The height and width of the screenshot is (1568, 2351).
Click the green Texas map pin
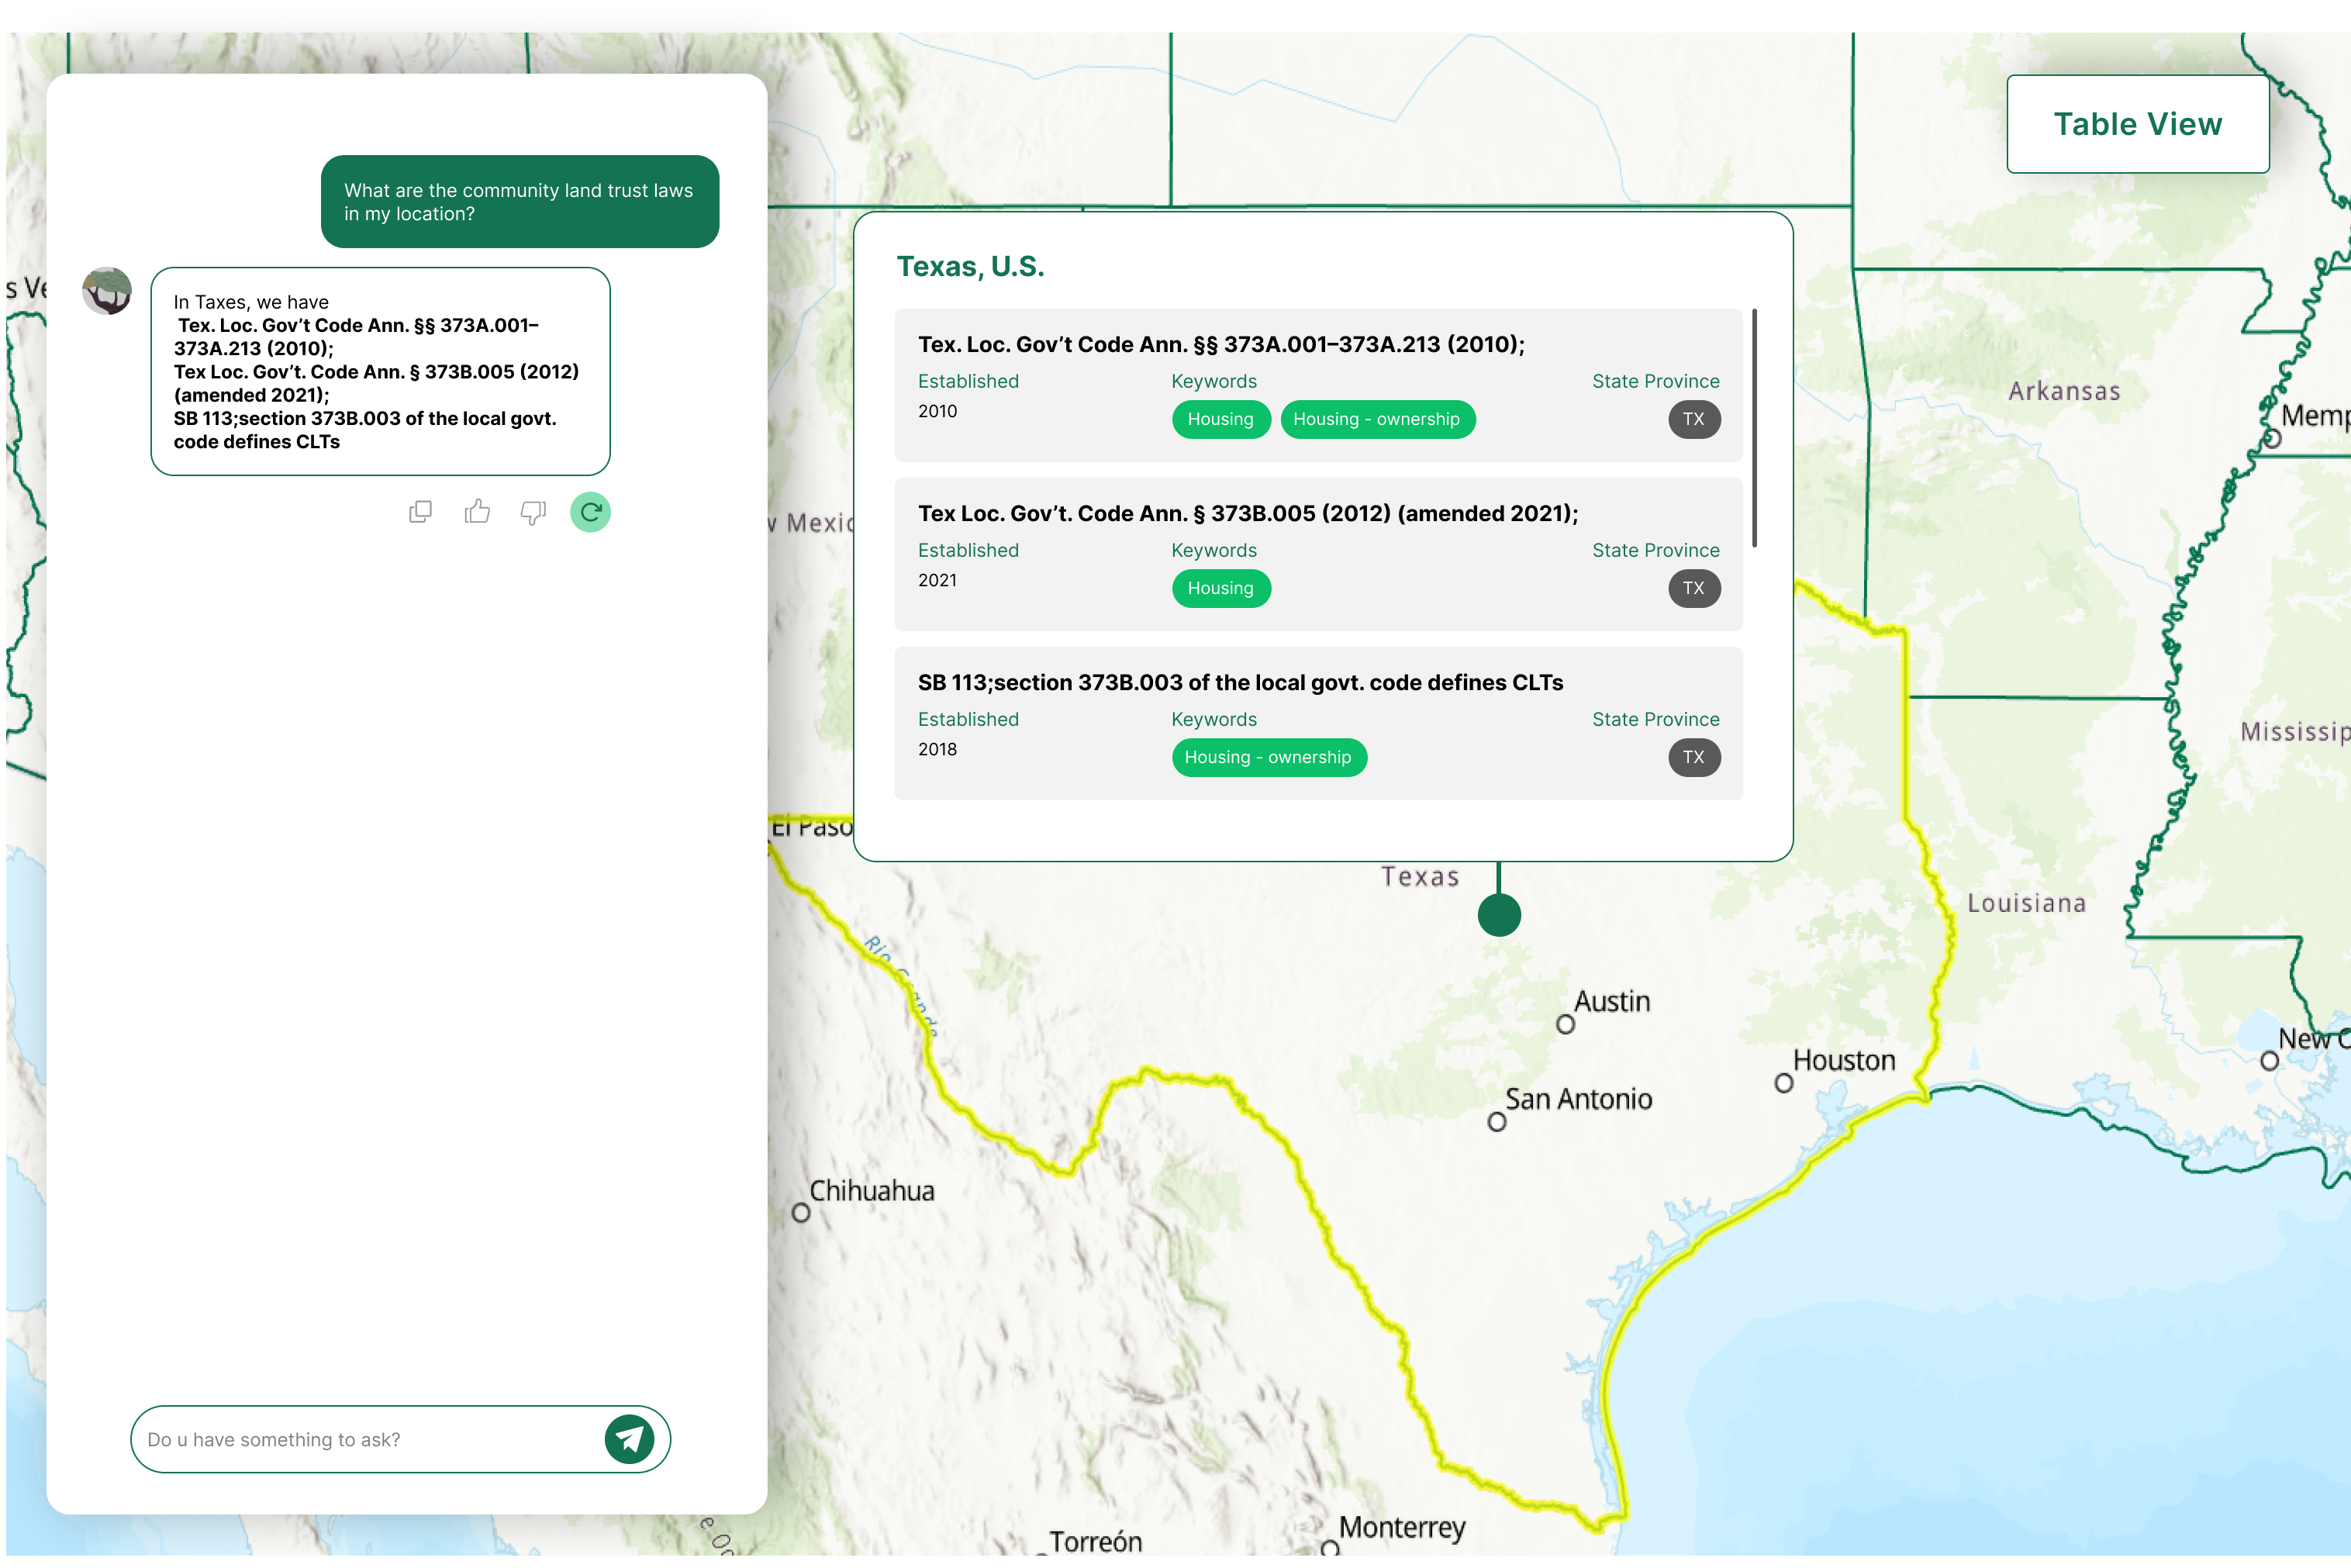[x=1499, y=914]
